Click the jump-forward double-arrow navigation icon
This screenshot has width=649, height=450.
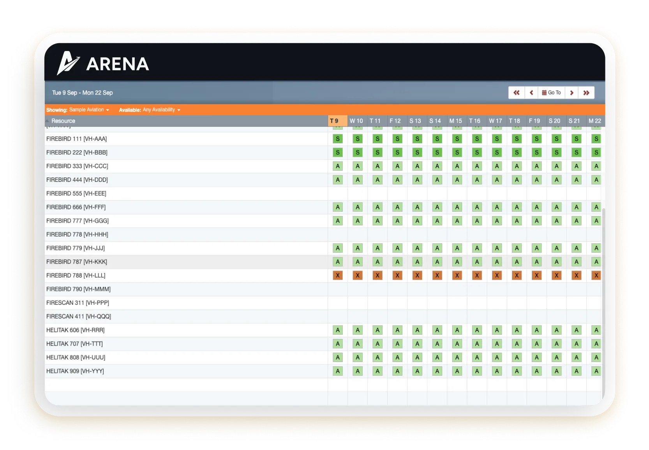tap(587, 93)
